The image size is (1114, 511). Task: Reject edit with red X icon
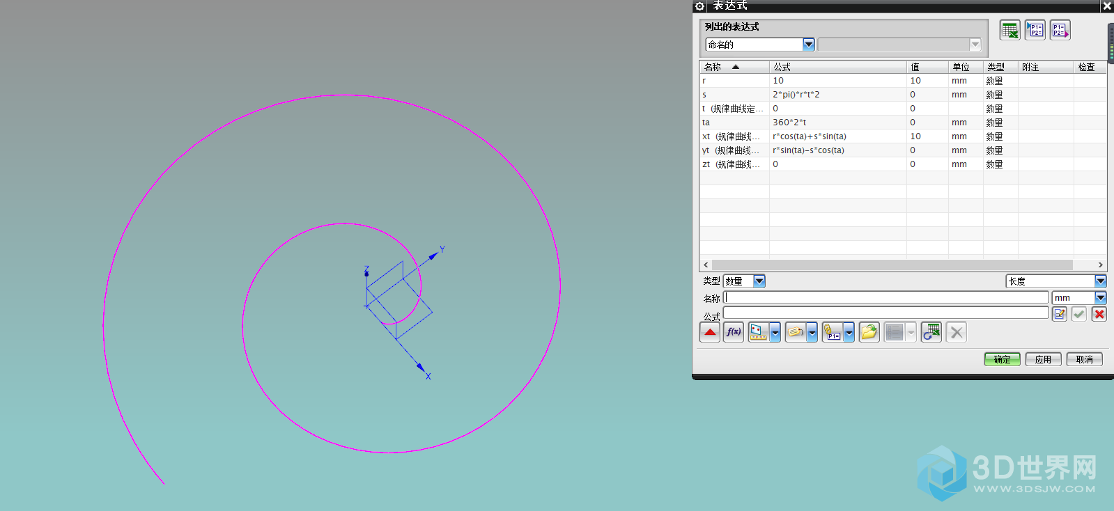coord(1099,314)
